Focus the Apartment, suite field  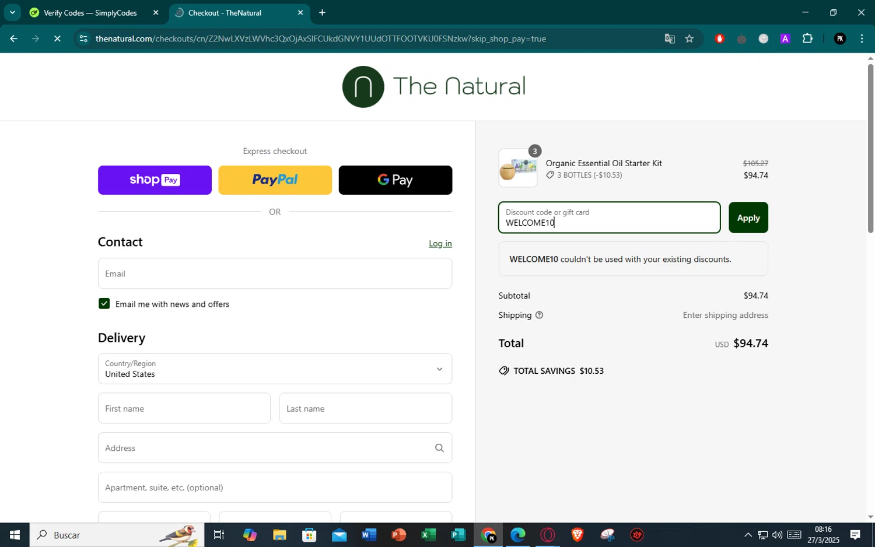click(x=275, y=488)
